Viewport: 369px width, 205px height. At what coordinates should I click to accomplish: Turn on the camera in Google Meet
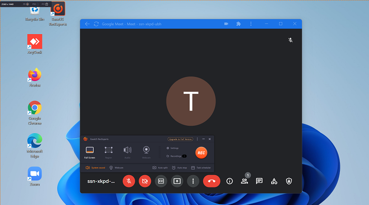(x=145, y=181)
